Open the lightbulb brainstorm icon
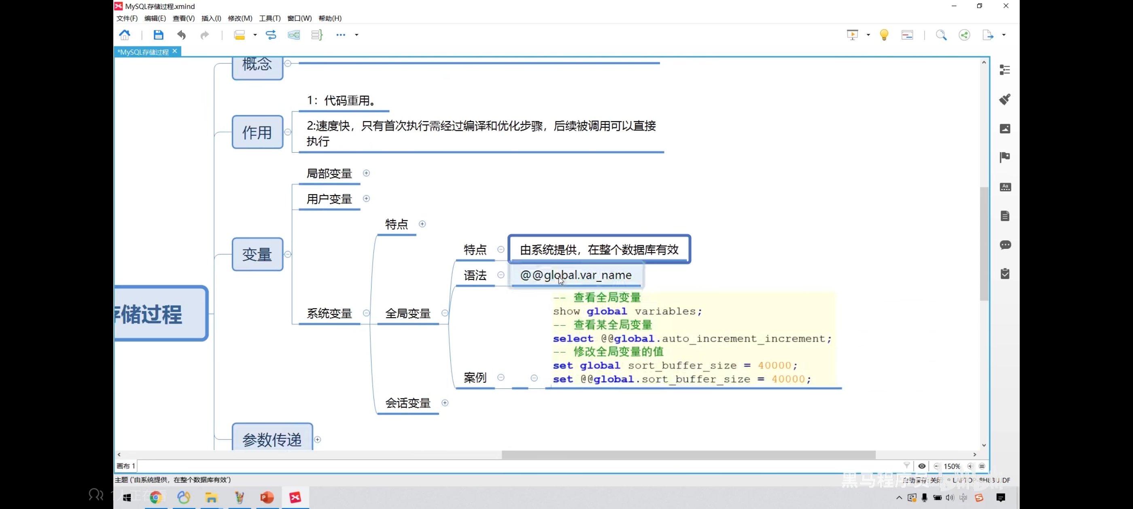1133x509 pixels. (x=884, y=35)
